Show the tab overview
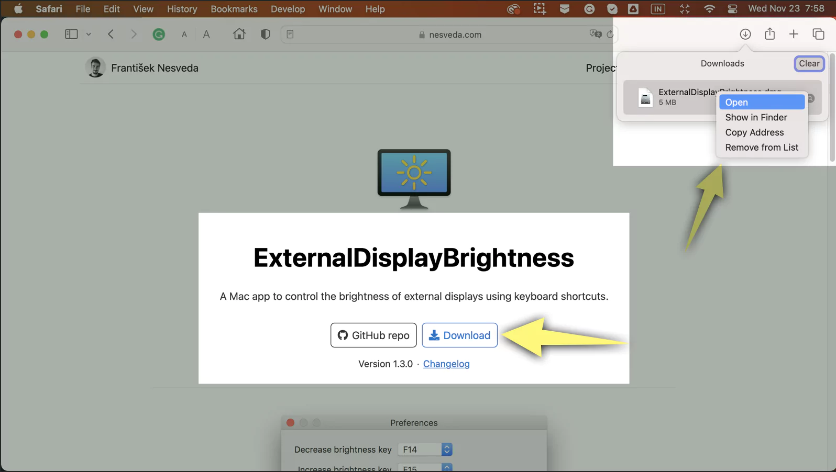Screen dimensions: 836x472 click(818, 34)
